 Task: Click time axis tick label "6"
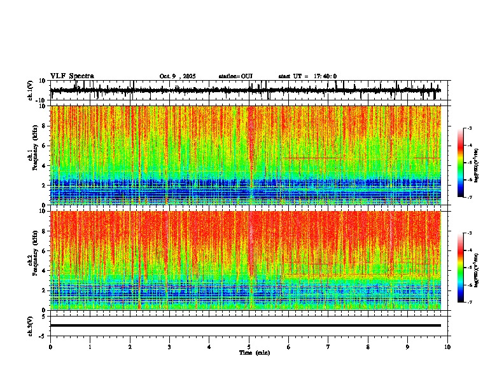click(x=289, y=347)
